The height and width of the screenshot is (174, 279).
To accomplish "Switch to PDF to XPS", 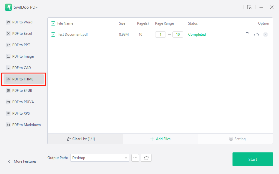I will click(24, 113).
